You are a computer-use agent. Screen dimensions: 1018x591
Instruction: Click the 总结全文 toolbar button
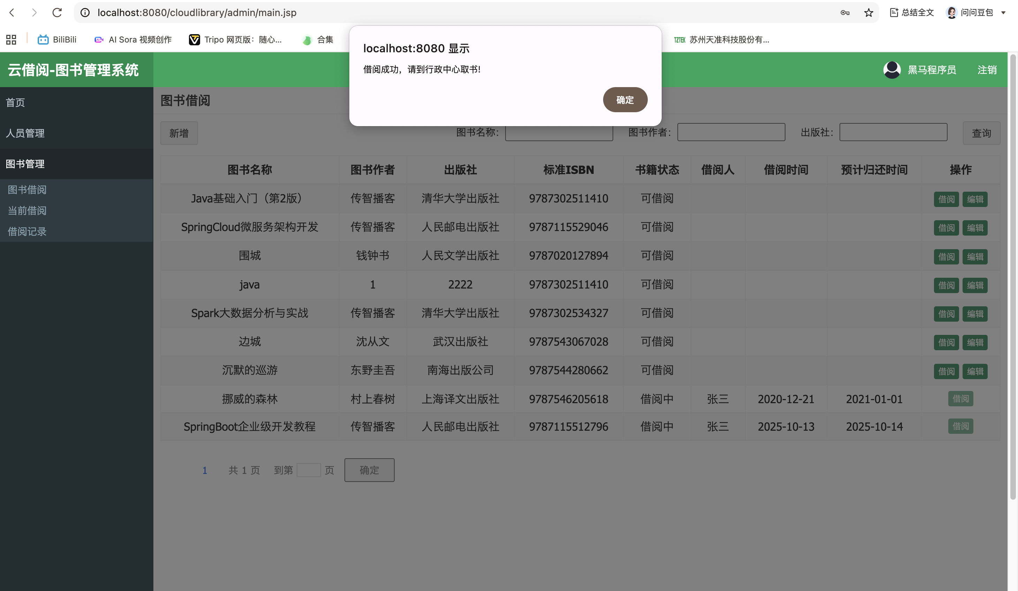coord(912,13)
